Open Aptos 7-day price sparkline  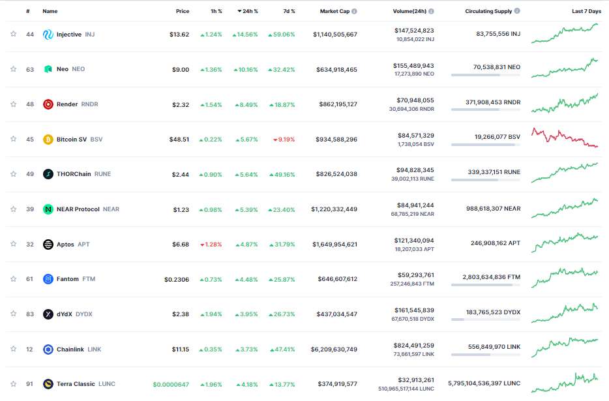point(565,243)
